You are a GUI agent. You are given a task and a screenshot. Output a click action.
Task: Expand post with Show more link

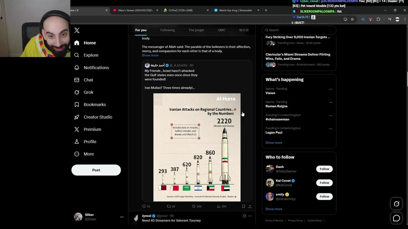click(x=150, y=55)
